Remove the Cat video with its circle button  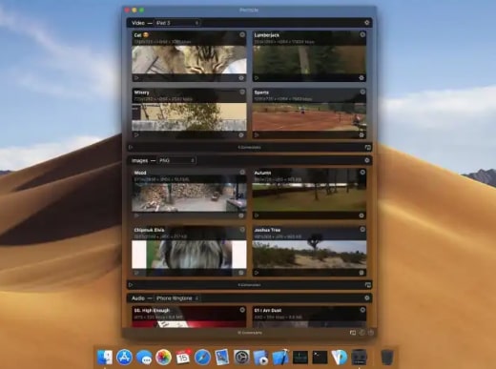pyautogui.click(x=242, y=34)
